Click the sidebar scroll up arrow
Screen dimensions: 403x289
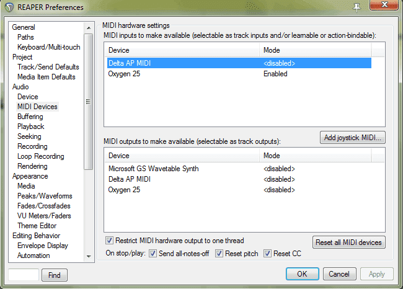pyautogui.click(x=89, y=28)
